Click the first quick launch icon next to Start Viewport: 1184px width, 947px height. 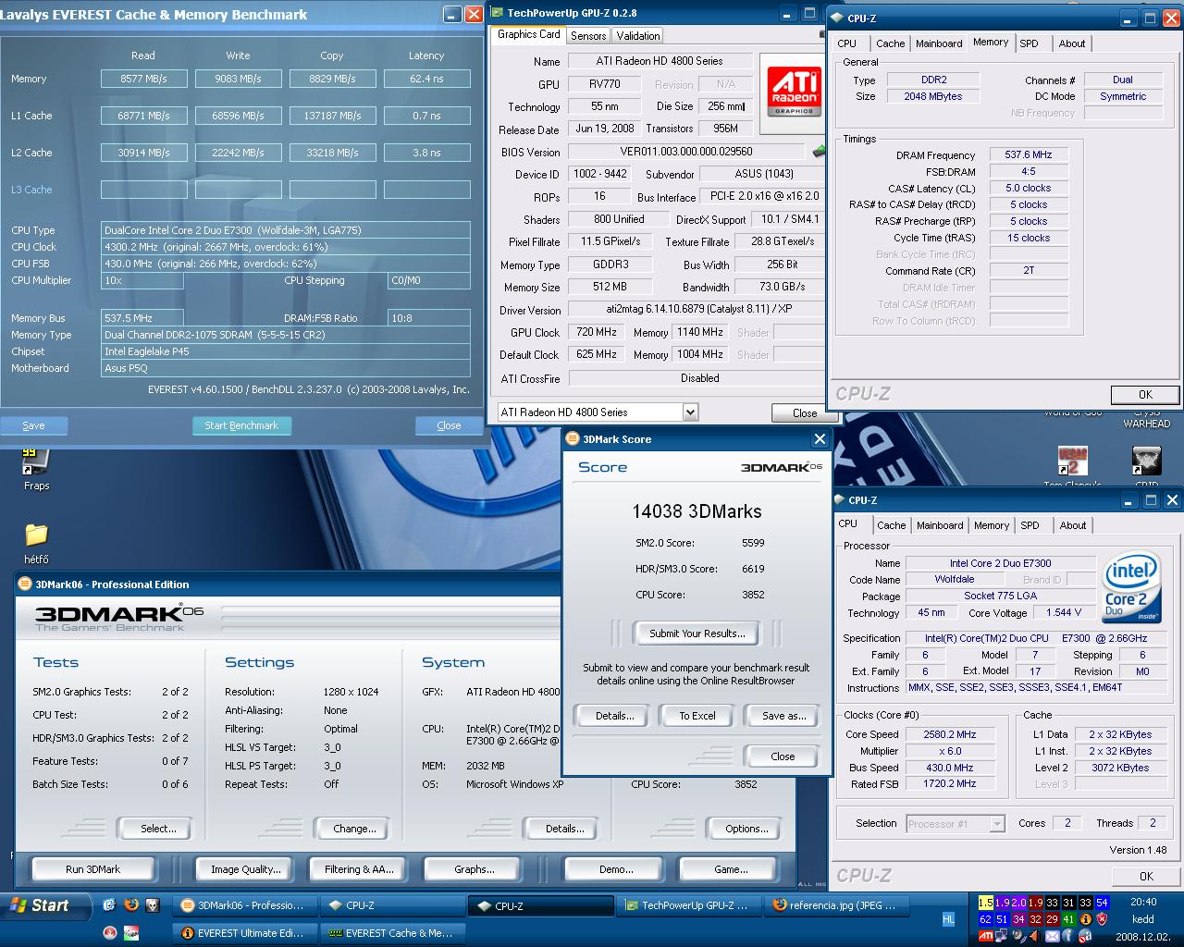[109, 905]
